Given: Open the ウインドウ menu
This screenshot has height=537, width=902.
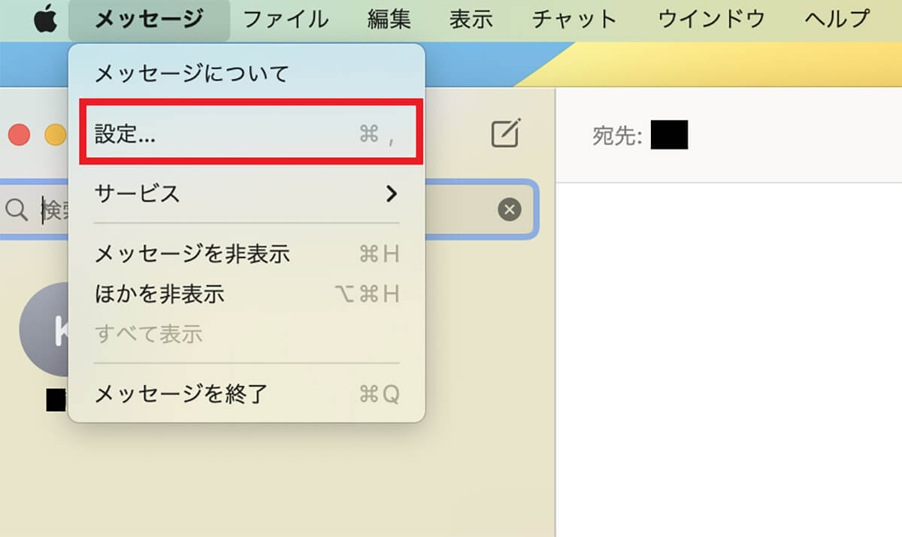Looking at the screenshot, I should (x=711, y=20).
